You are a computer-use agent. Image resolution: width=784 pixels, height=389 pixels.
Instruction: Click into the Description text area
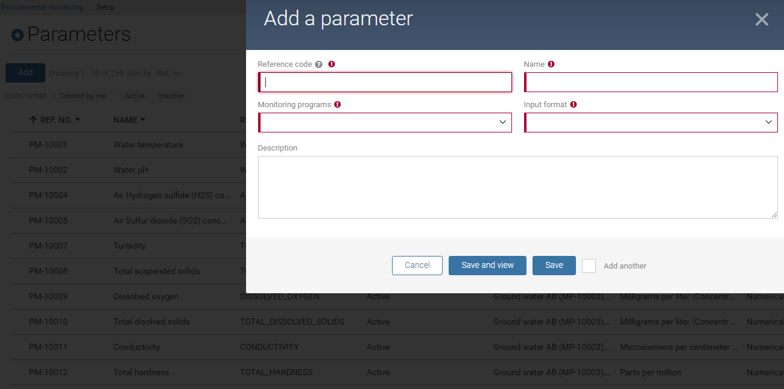pyautogui.click(x=517, y=187)
